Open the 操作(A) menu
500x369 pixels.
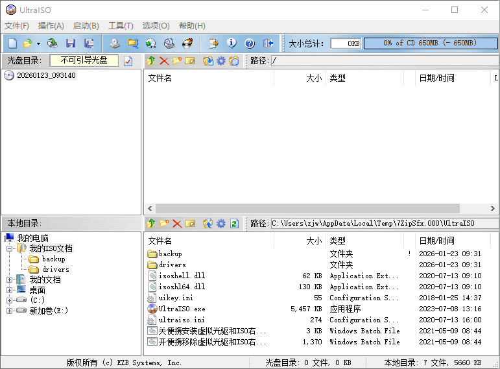pos(51,26)
